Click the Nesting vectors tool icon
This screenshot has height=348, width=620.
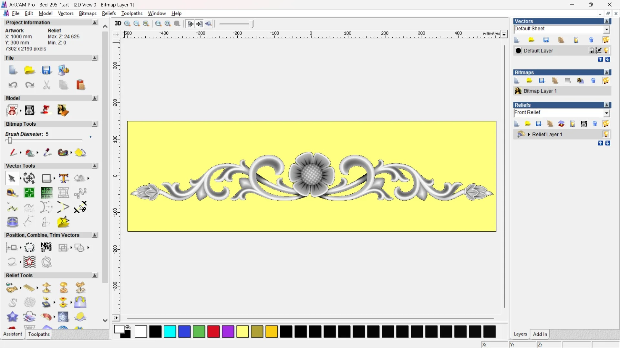[x=46, y=247]
